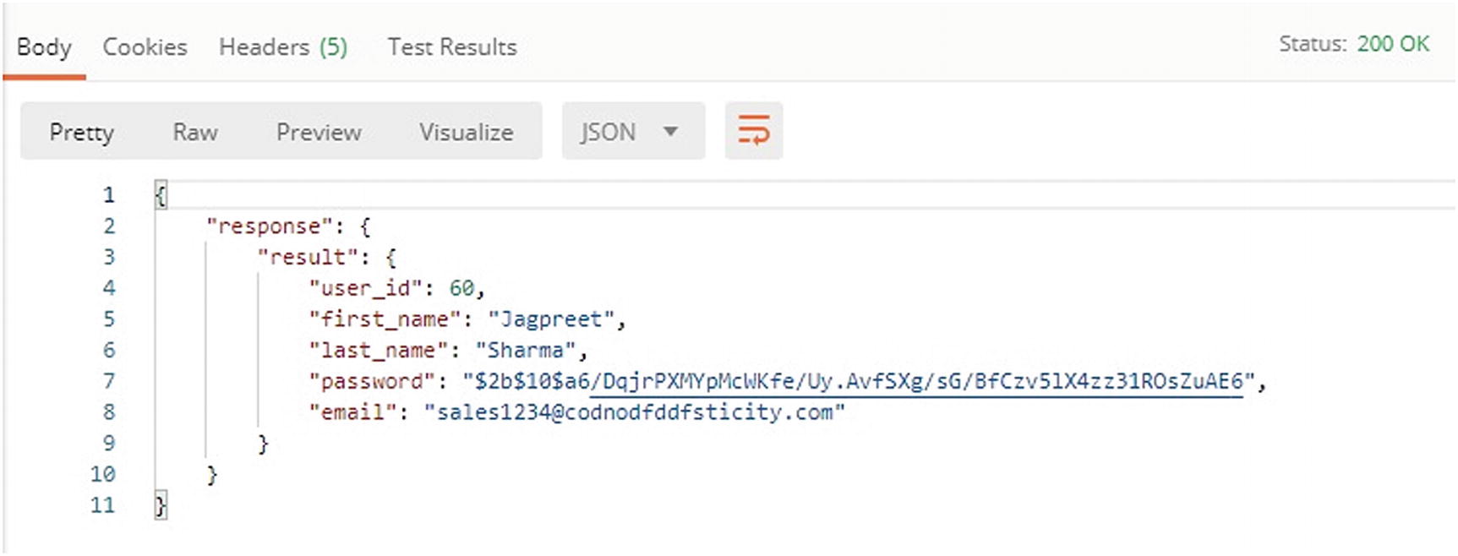Switch to Raw view mode
The image size is (1458, 556).
[195, 132]
